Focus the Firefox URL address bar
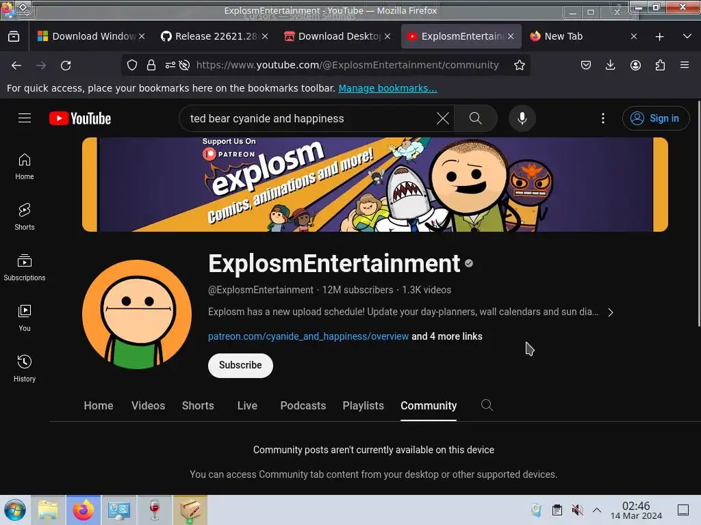The image size is (701, 525). pyautogui.click(x=347, y=65)
